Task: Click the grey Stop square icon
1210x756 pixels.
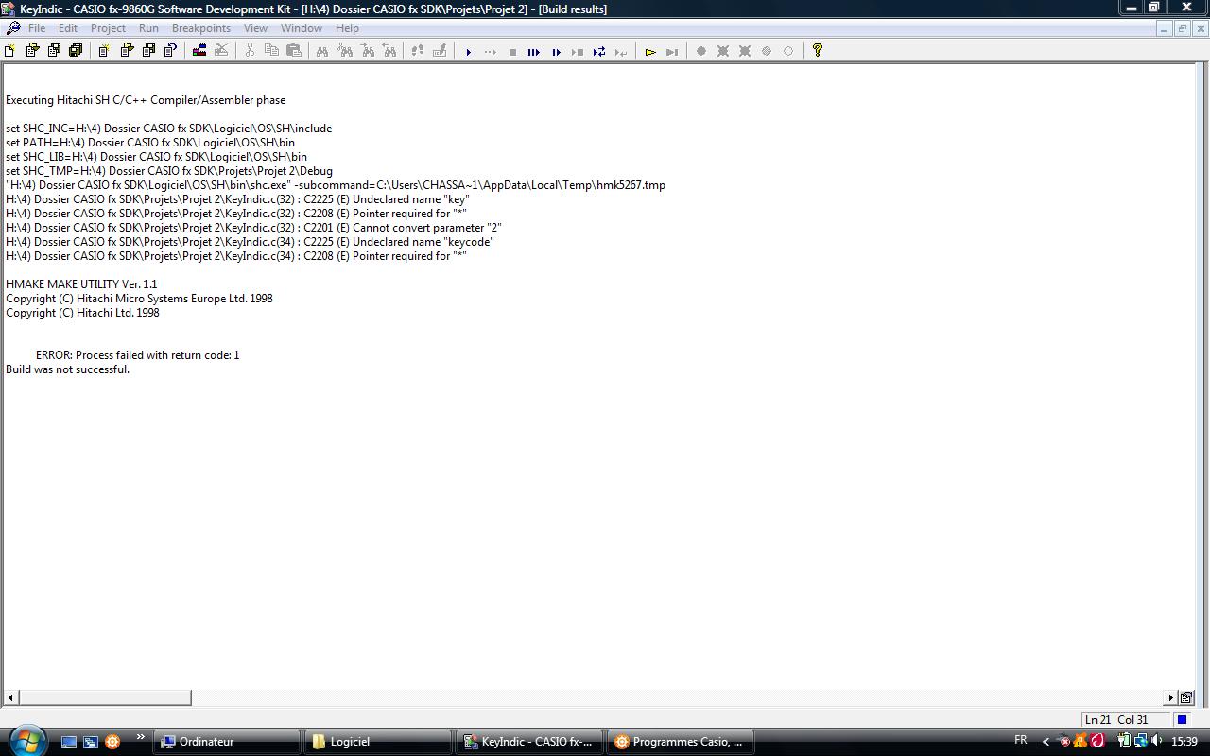Action: point(512,52)
